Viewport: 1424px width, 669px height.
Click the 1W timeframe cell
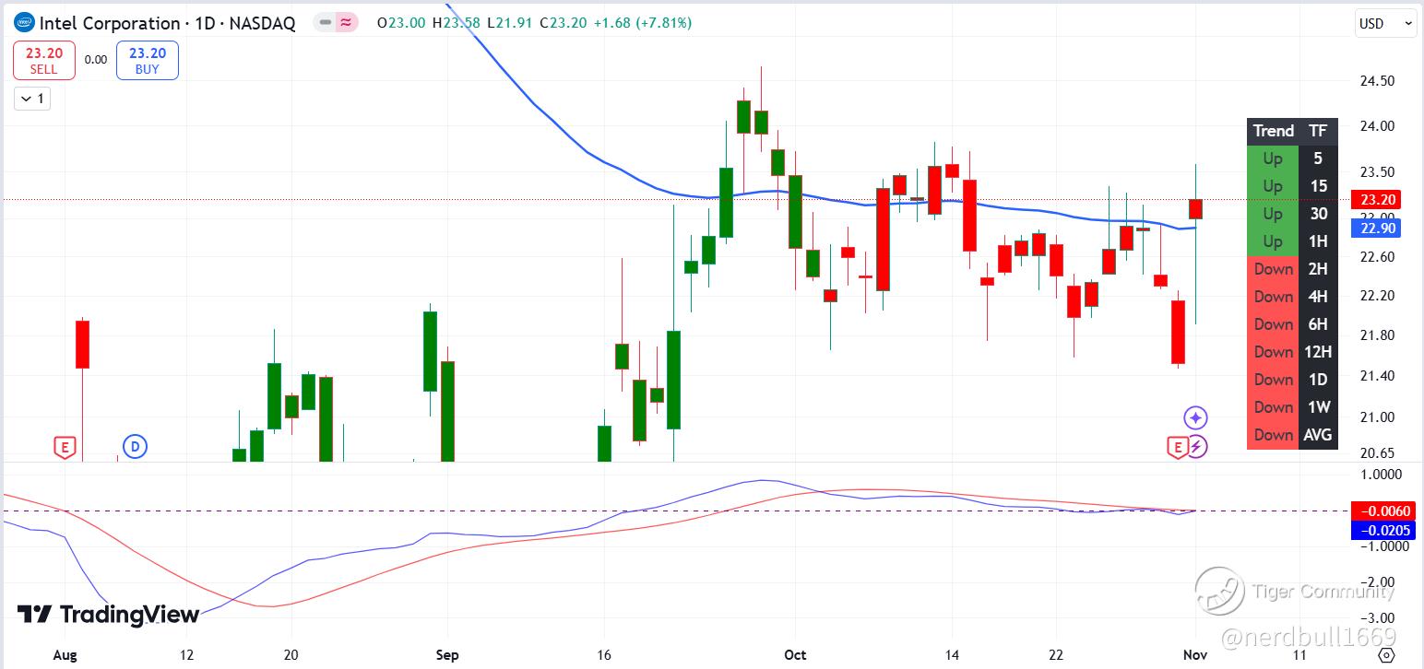pyautogui.click(x=1318, y=407)
